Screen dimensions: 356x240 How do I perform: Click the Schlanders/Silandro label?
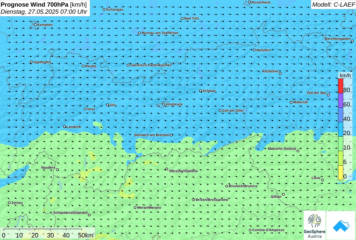pyautogui.click(x=70, y=213)
